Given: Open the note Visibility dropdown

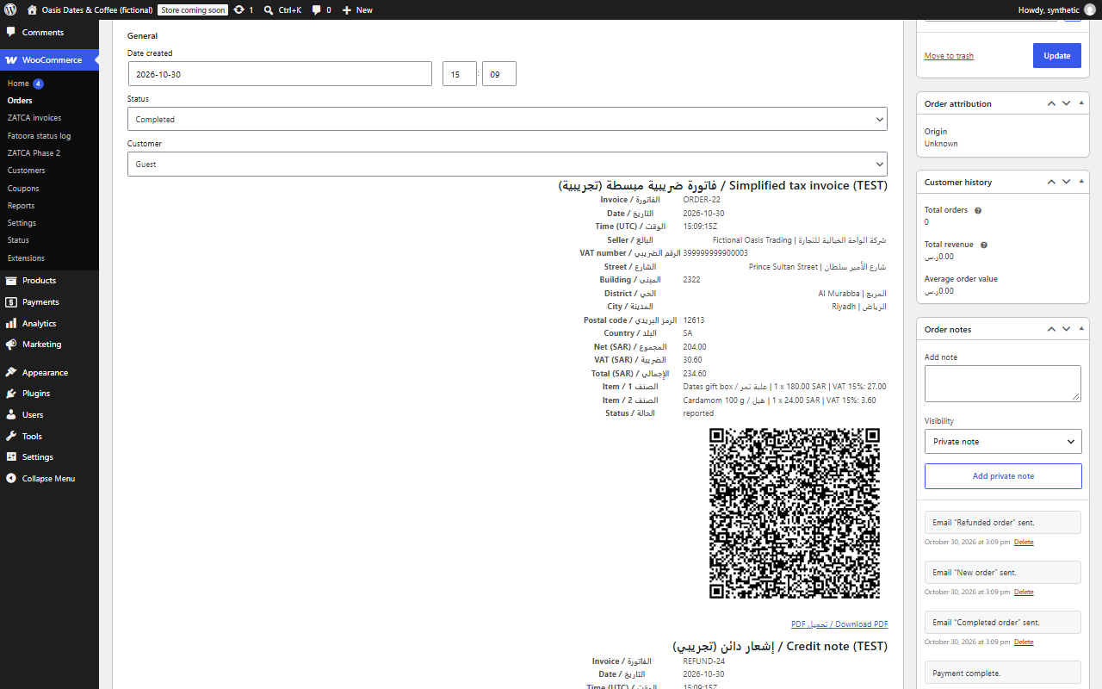Looking at the screenshot, I should click(1003, 441).
